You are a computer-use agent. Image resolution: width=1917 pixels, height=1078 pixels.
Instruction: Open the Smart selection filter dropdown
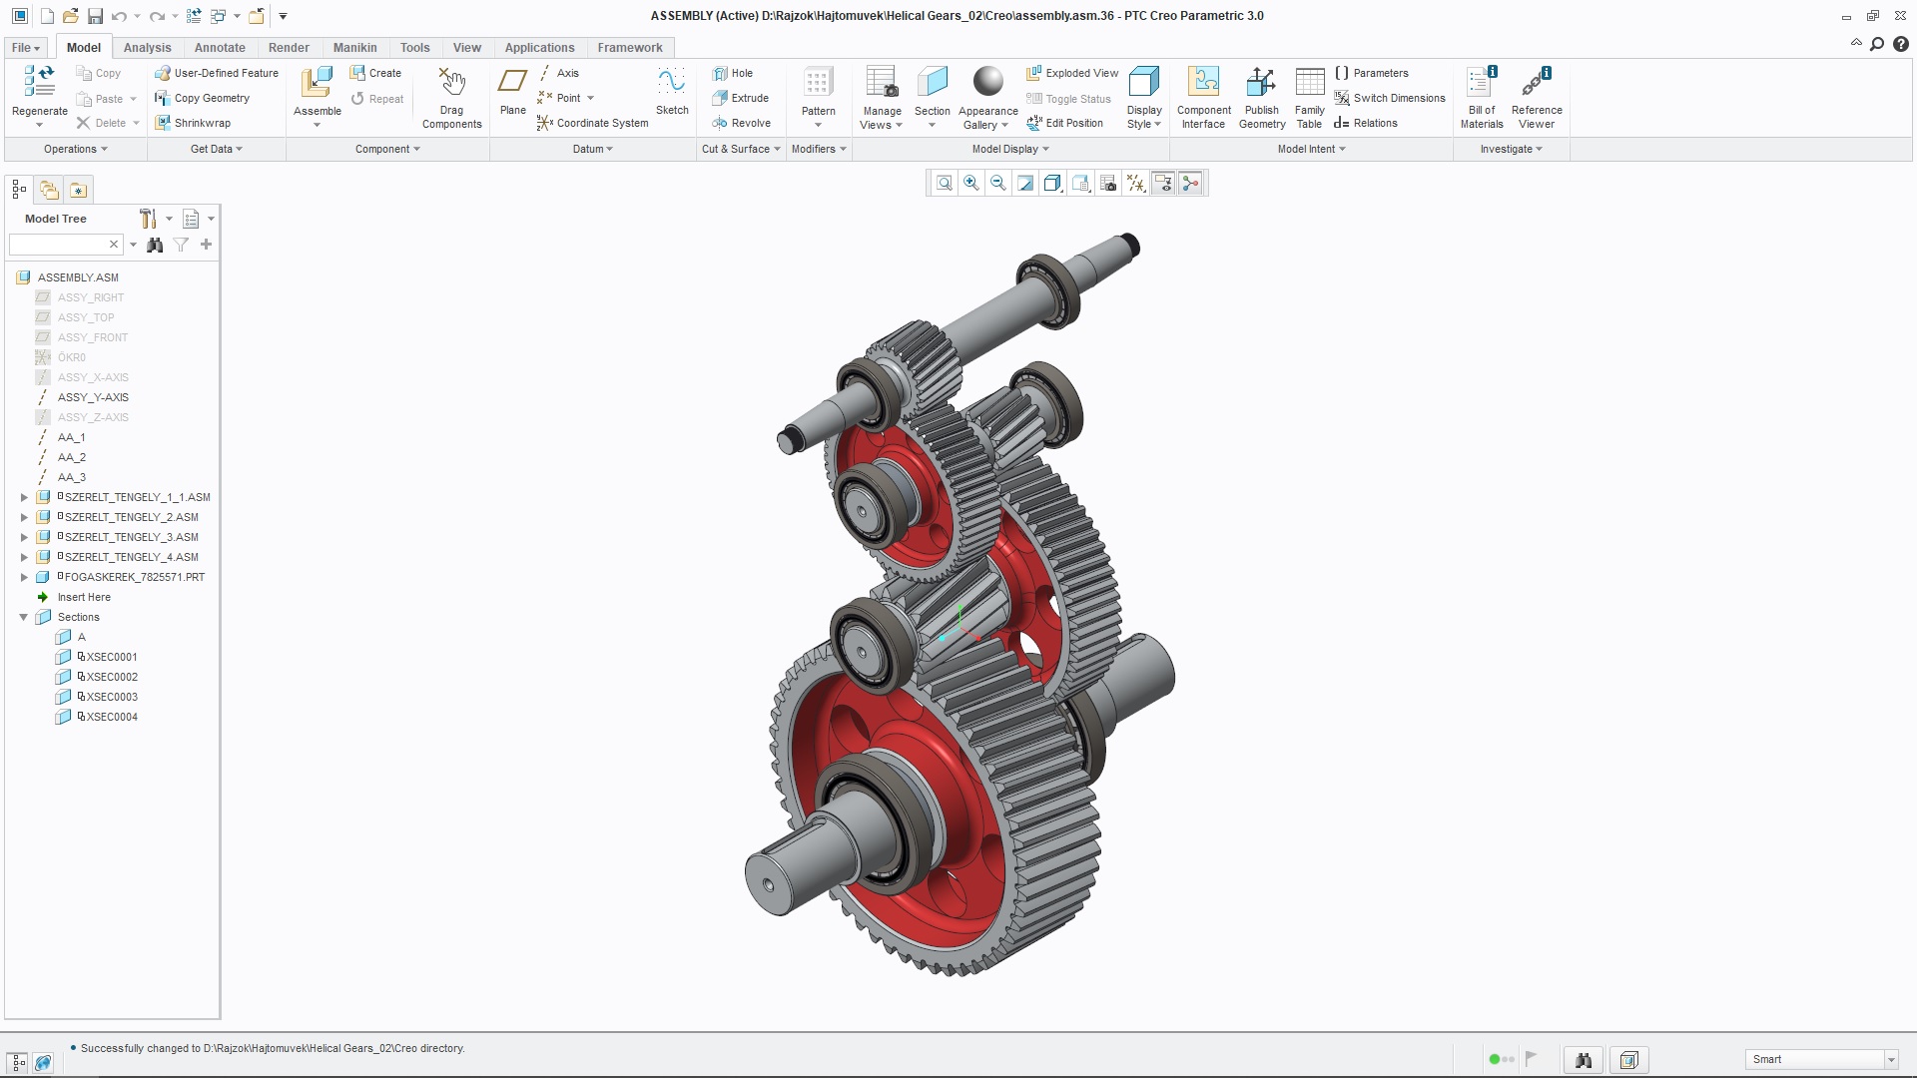(x=1890, y=1060)
